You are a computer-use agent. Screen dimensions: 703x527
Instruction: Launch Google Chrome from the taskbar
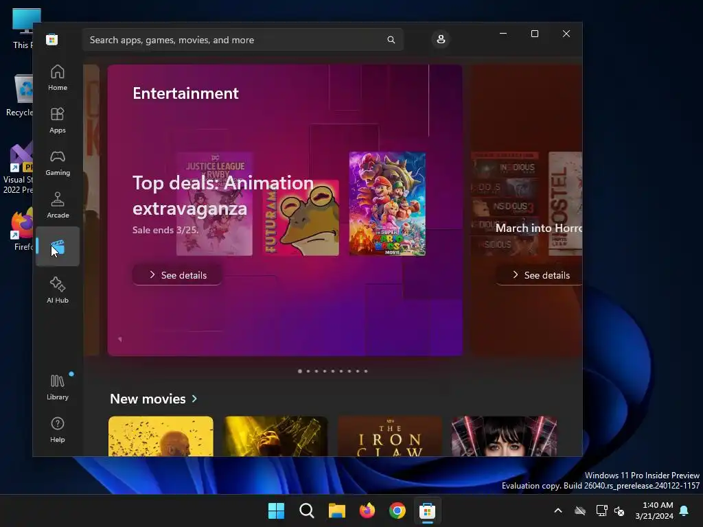397,511
